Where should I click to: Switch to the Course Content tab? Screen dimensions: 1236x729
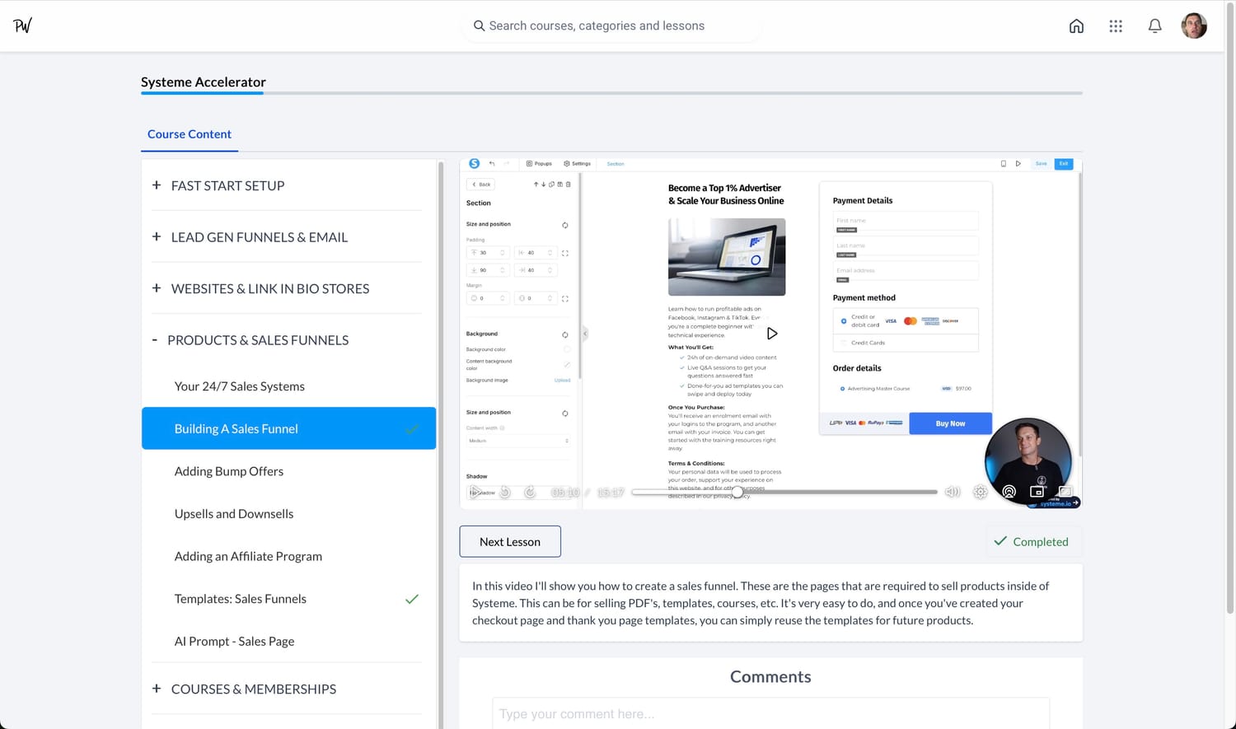coord(190,134)
